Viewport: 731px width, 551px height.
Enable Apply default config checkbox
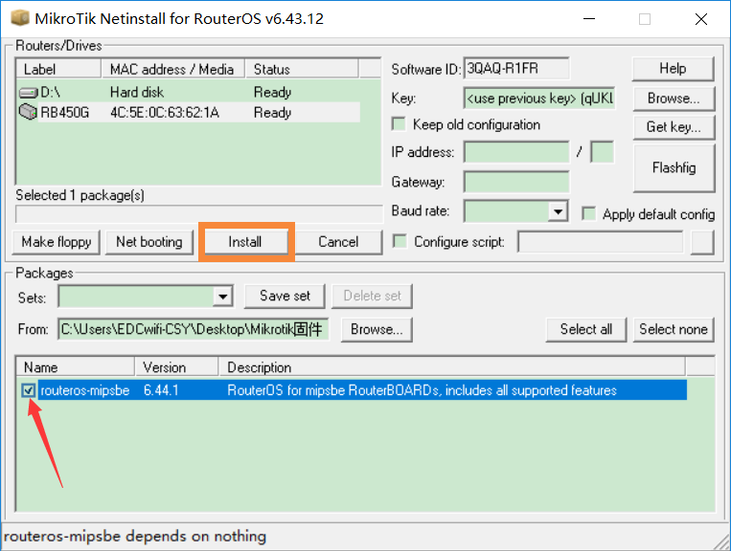point(588,213)
